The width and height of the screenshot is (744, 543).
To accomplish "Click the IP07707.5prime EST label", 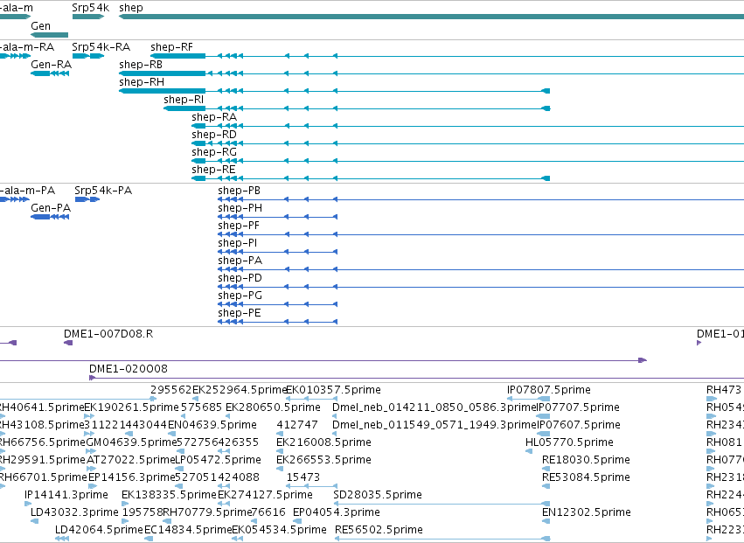I will [578, 407].
